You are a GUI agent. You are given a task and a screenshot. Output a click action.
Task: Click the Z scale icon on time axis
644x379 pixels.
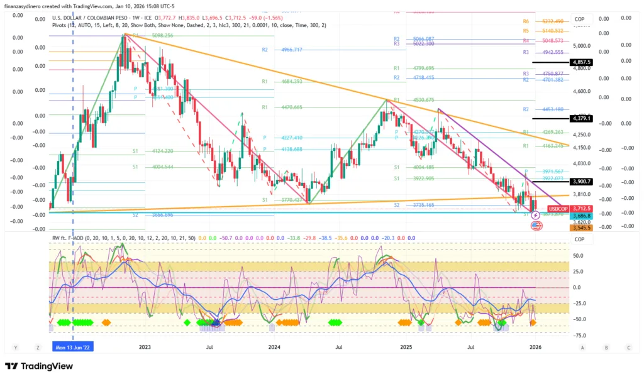(38, 347)
